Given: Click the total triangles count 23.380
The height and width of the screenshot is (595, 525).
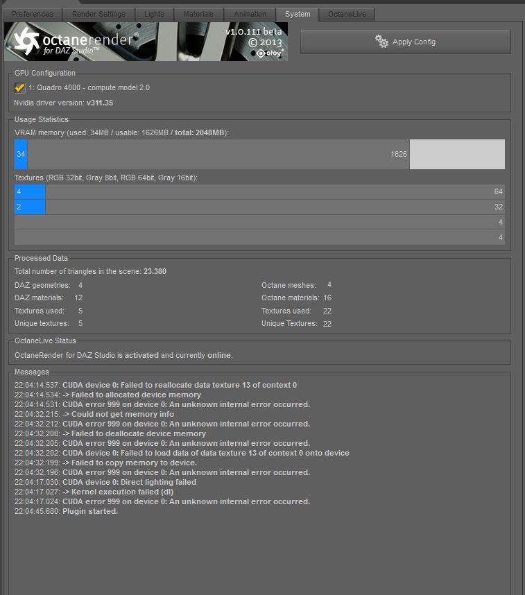Looking at the screenshot, I should coord(155,271).
